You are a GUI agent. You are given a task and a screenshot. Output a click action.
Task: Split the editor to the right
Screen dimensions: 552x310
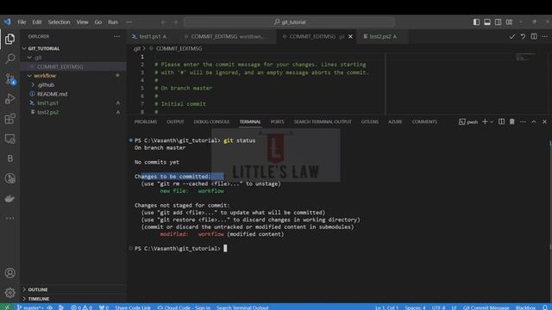click(x=534, y=36)
